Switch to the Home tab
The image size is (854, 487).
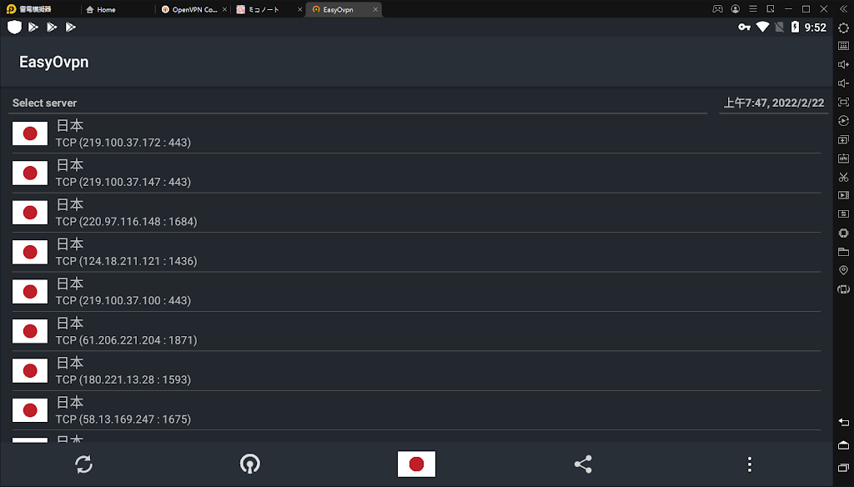pyautogui.click(x=101, y=9)
